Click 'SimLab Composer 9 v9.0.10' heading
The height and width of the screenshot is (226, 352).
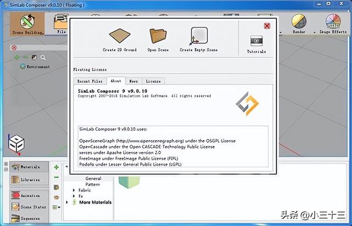112,91
